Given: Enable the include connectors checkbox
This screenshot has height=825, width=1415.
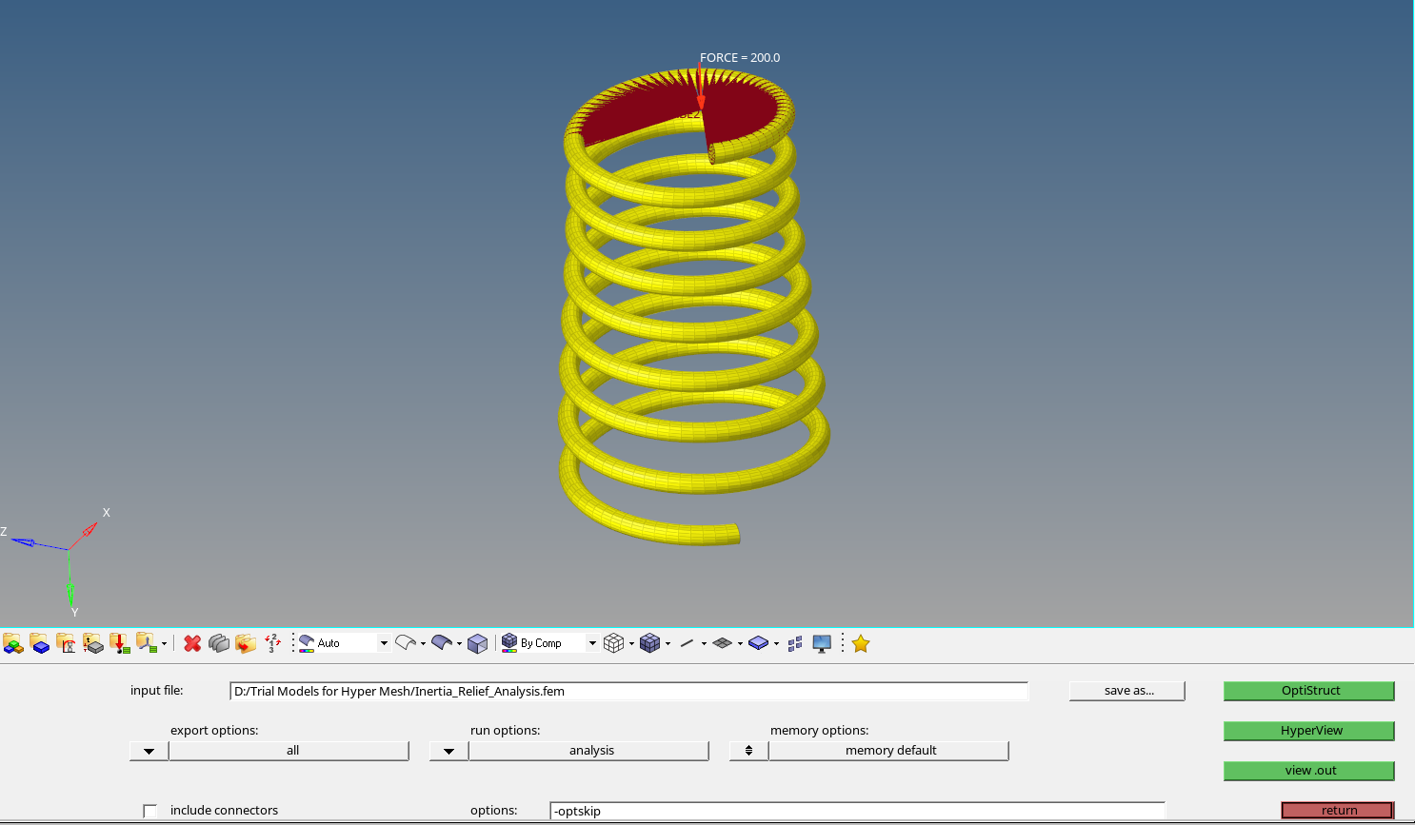Looking at the screenshot, I should click(x=149, y=811).
